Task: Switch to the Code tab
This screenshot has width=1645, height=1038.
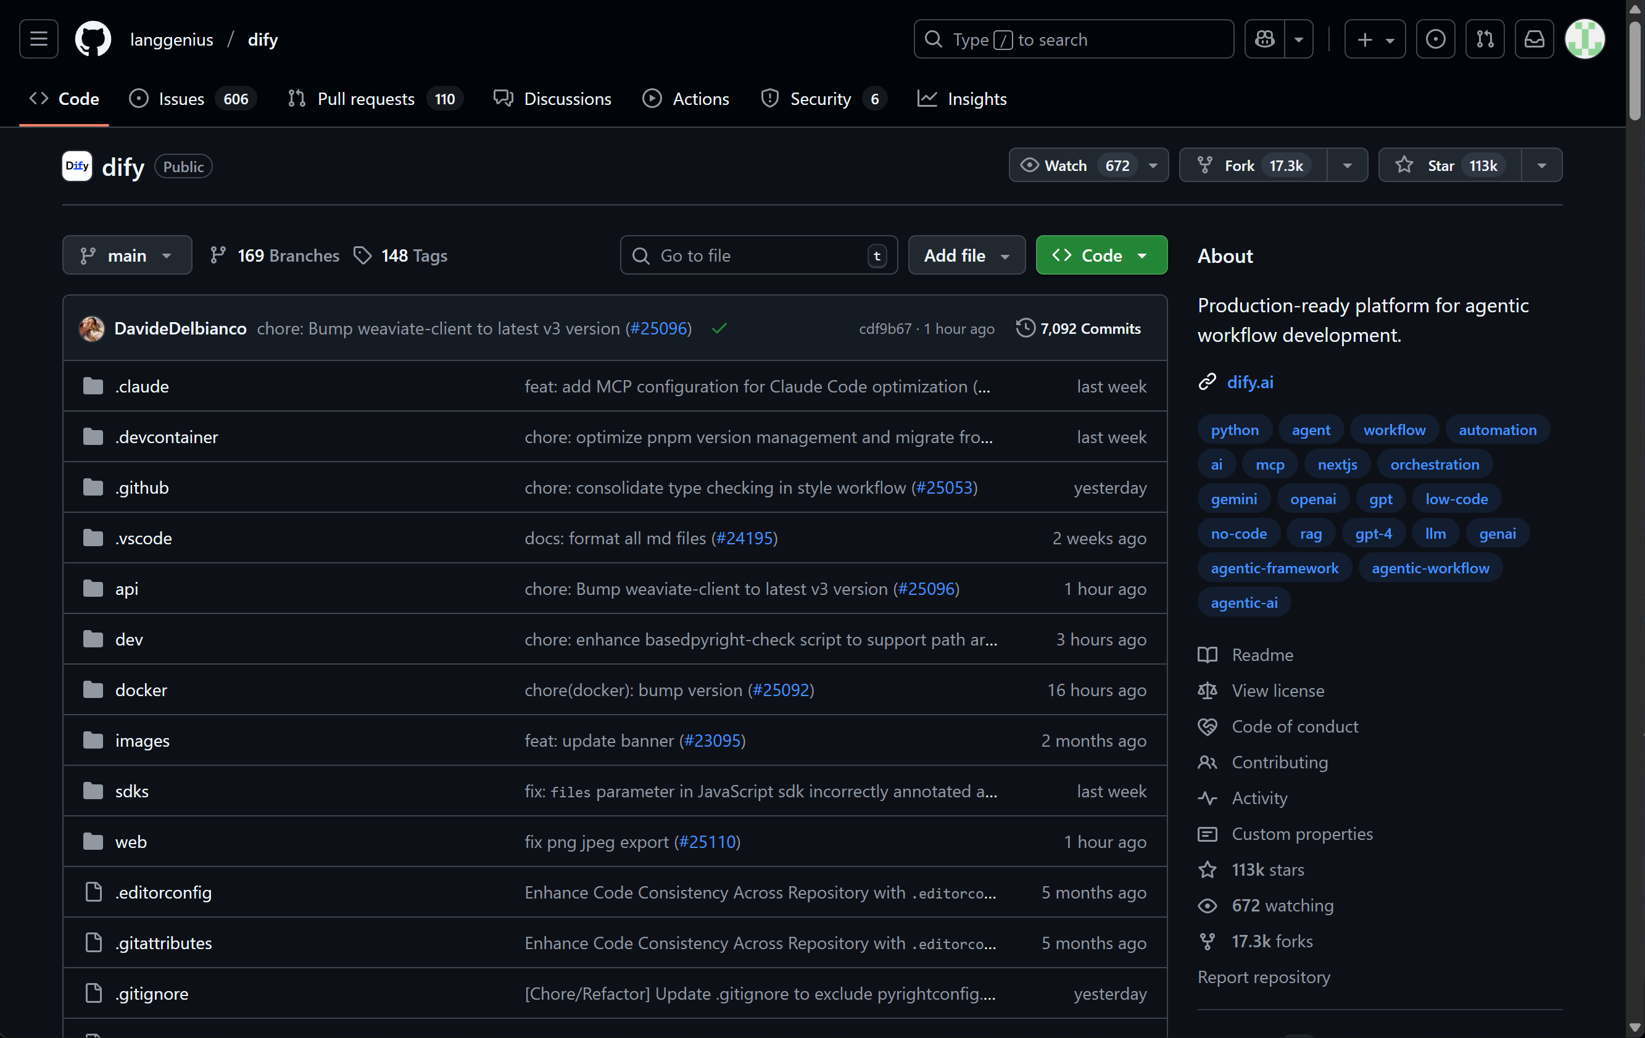Action: click(64, 99)
